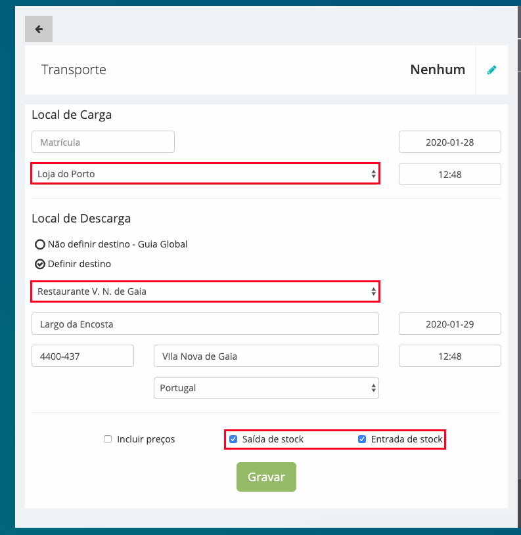Uncheck the Saída de stock checkbox
This screenshot has width=521, height=535.
(x=233, y=439)
